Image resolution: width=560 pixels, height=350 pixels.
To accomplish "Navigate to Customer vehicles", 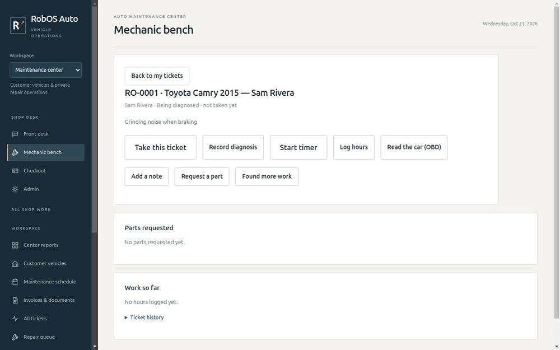I will tap(46, 264).
